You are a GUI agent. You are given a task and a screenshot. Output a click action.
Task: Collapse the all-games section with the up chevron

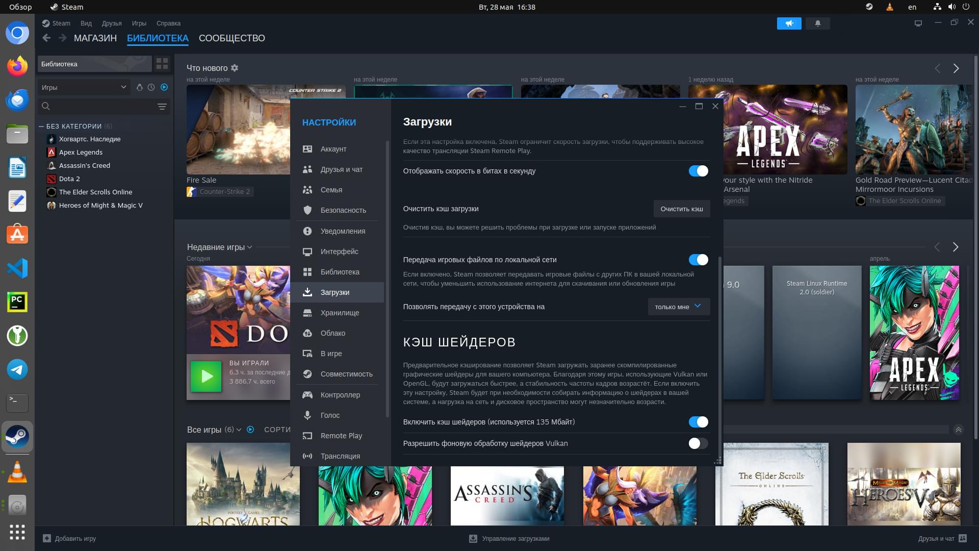pyautogui.click(x=959, y=430)
